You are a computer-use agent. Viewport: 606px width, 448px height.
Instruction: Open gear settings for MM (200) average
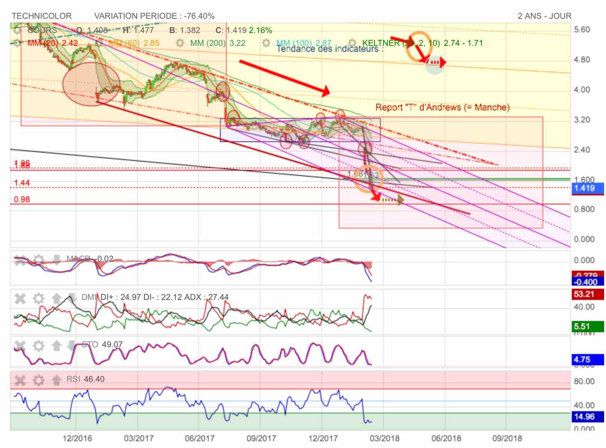[180, 43]
